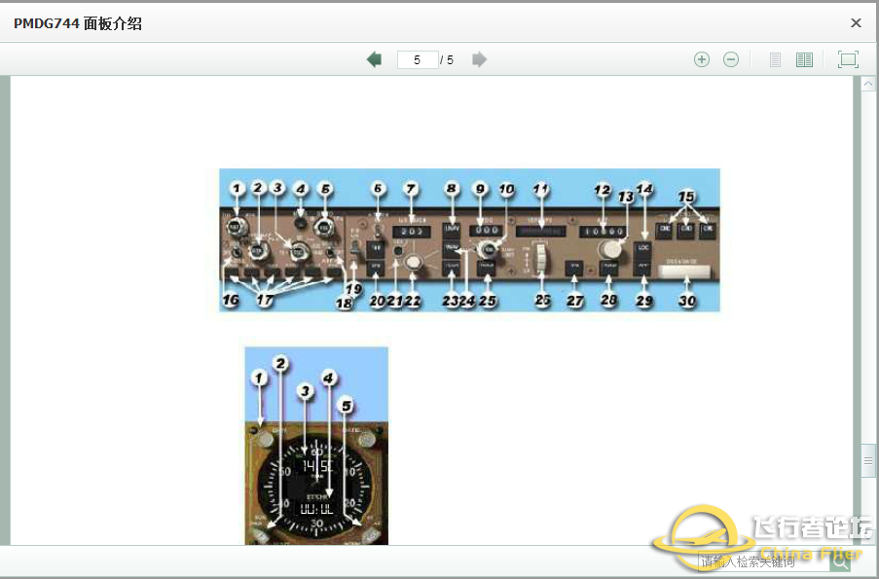Click the current page number field

coord(418,60)
